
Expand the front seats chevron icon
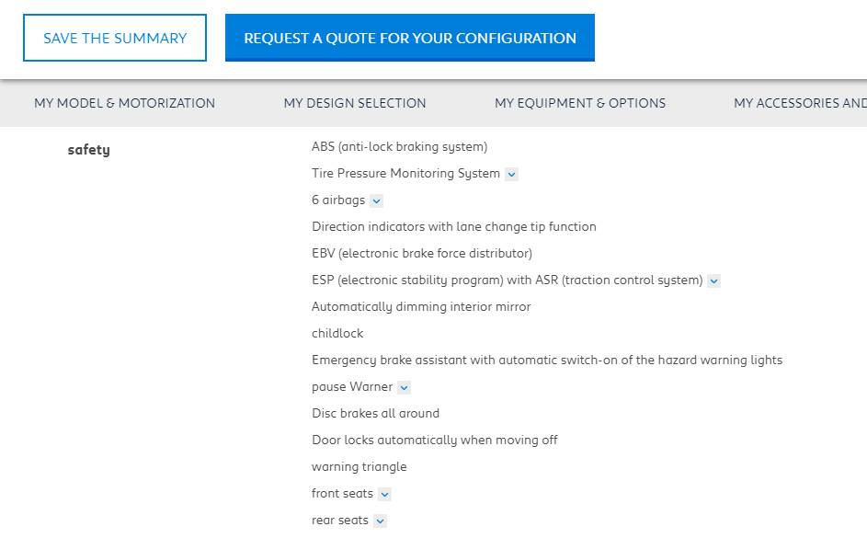(x=385, y=495)
